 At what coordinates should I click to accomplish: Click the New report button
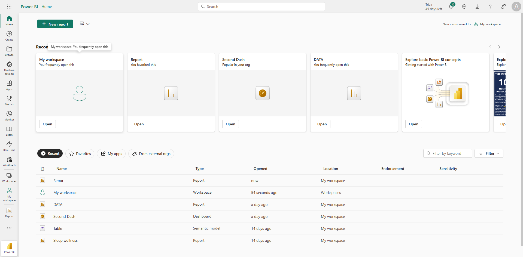coord(55,24)
